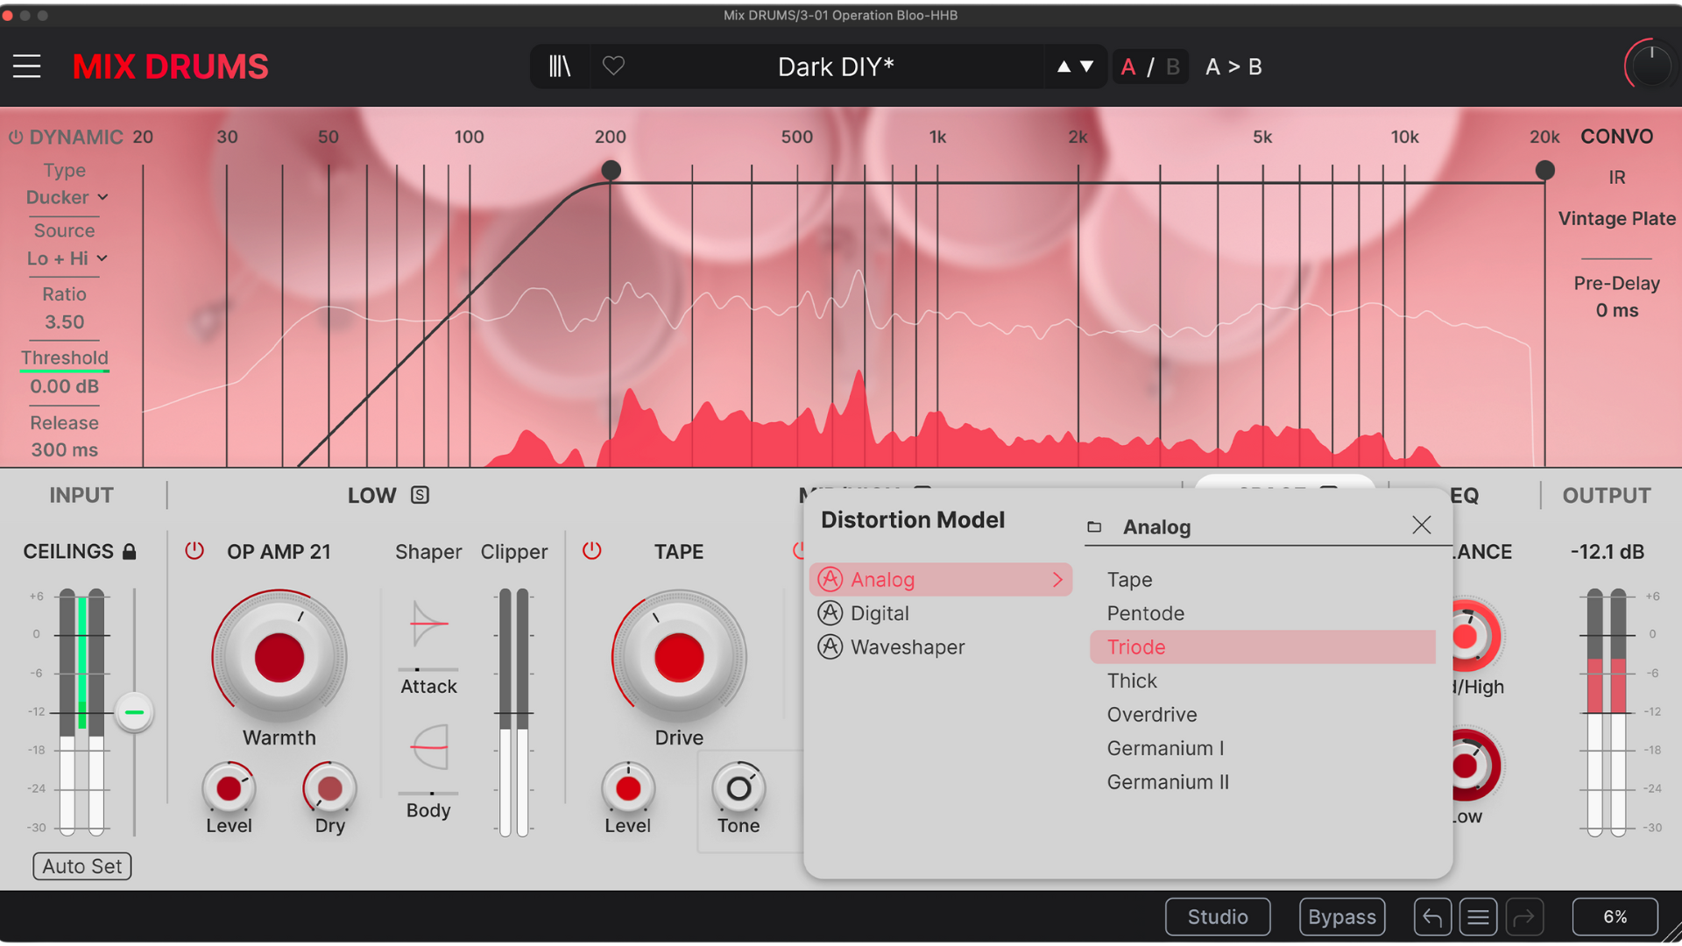This screenshot has height=946, width=1682.
Task: Open the hamburger main menu
Action: [x=27, y=67]
